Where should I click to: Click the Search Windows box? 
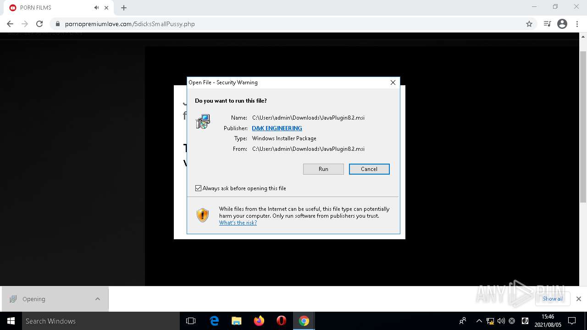point(101,321)
